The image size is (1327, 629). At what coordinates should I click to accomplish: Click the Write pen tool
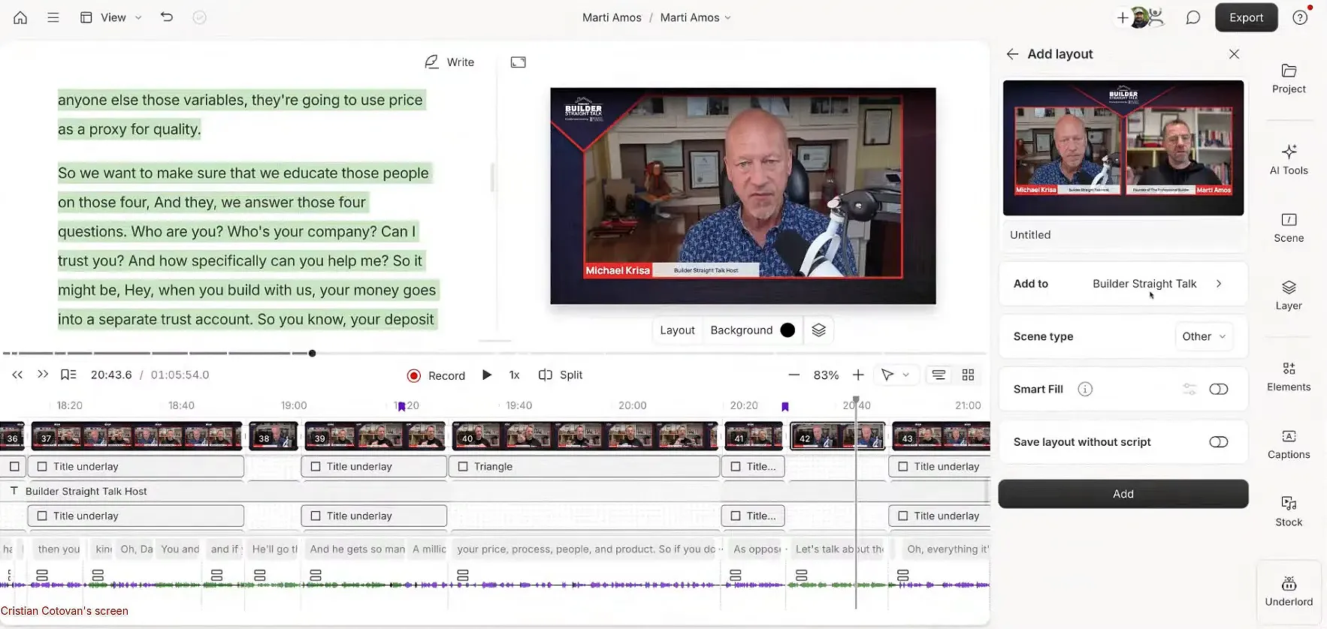(x=449, y=62)
